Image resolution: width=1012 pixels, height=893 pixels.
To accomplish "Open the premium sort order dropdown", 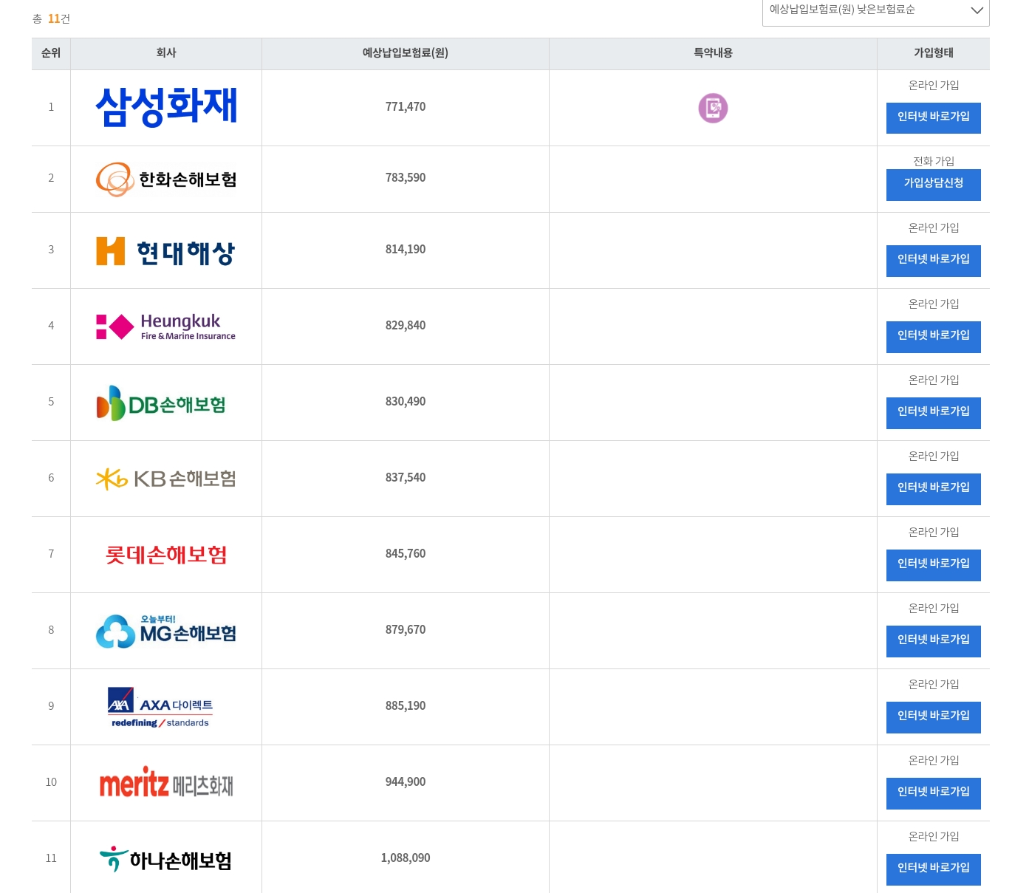I will pos(875,10).
